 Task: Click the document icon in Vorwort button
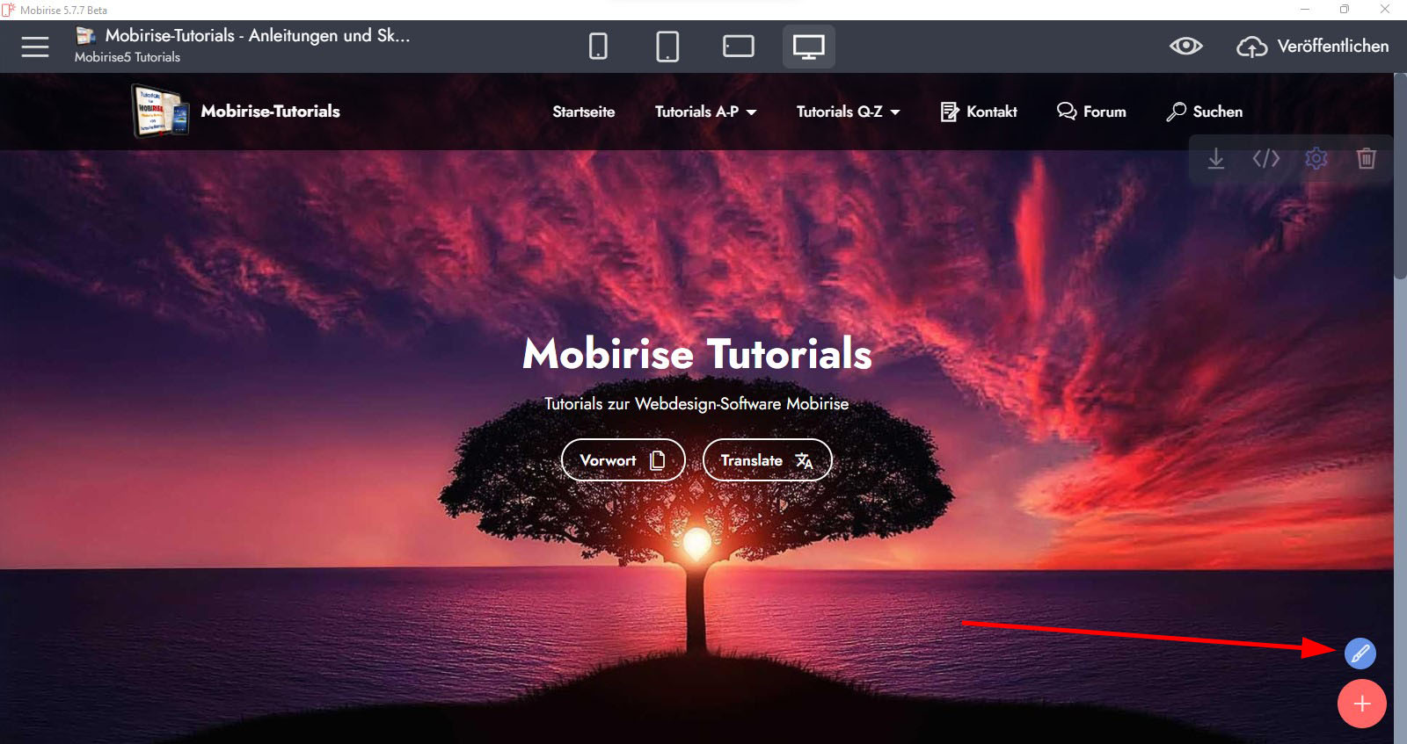(658, 460)
